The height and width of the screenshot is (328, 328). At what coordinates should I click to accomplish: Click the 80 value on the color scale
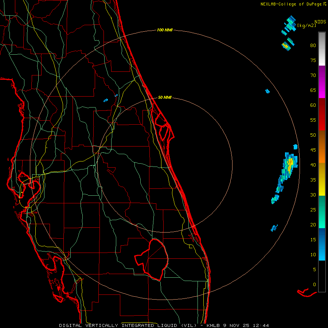313,46
